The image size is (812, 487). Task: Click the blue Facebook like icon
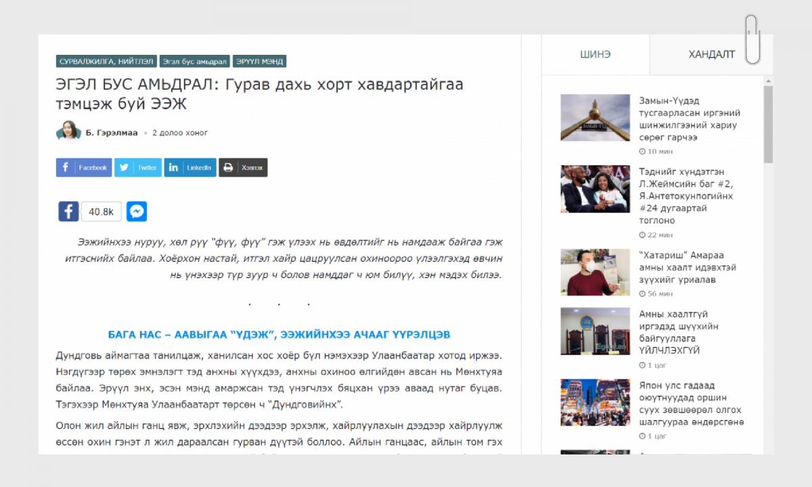coord(68,212)
